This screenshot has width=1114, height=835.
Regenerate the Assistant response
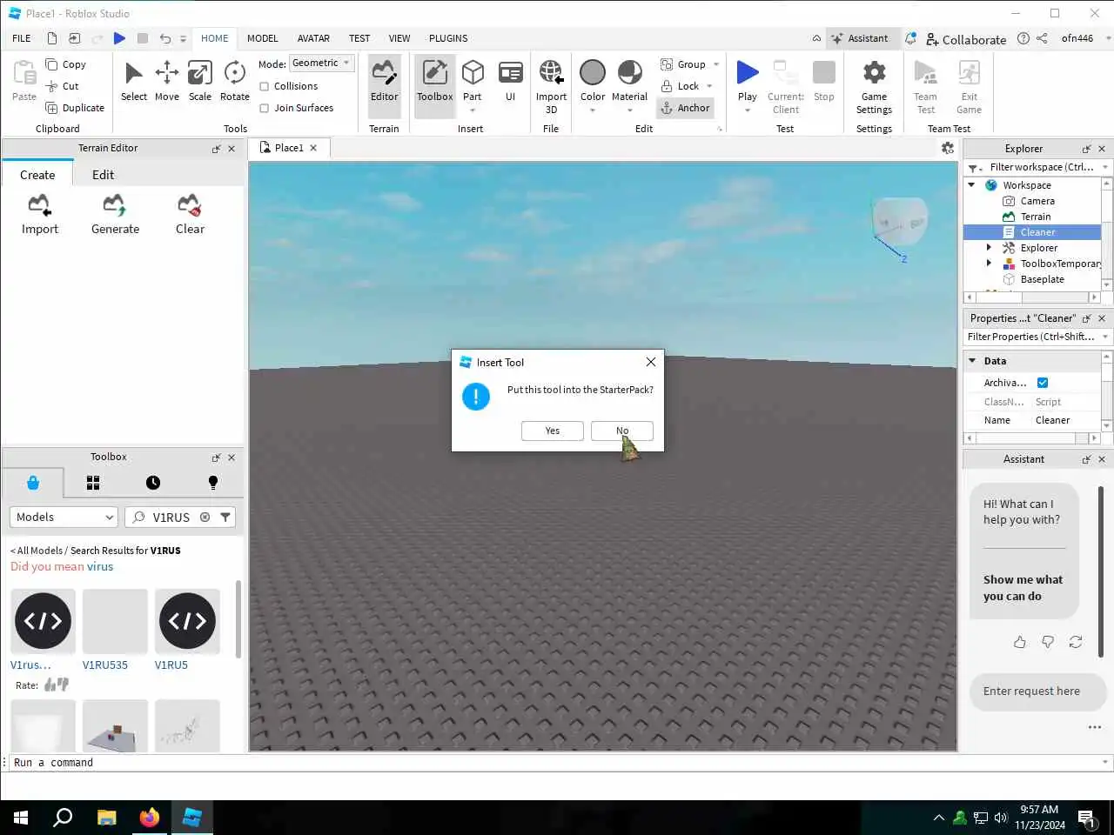point(1076,642)
